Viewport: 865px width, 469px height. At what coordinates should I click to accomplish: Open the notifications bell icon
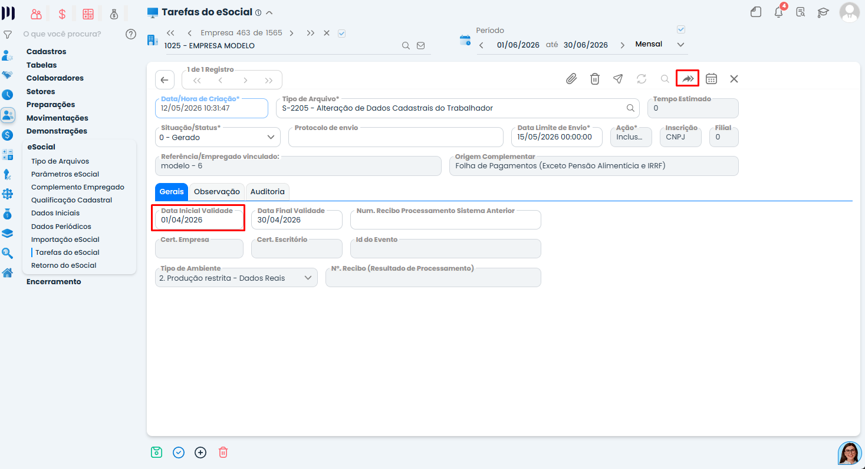tap(779, 12)
